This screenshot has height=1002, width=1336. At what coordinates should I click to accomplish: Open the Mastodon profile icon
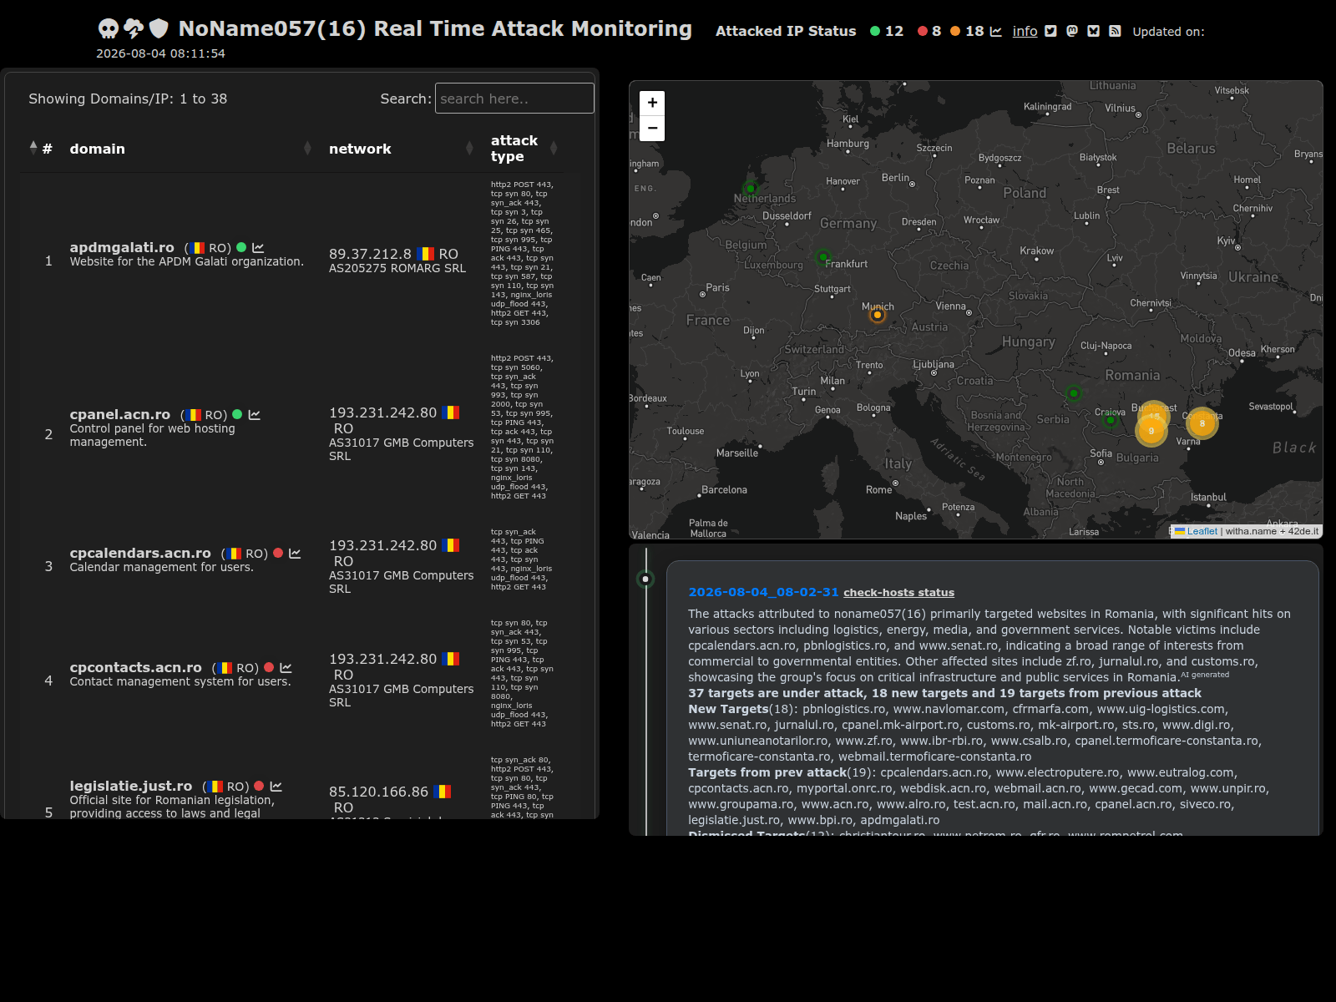click(1072, 32)
